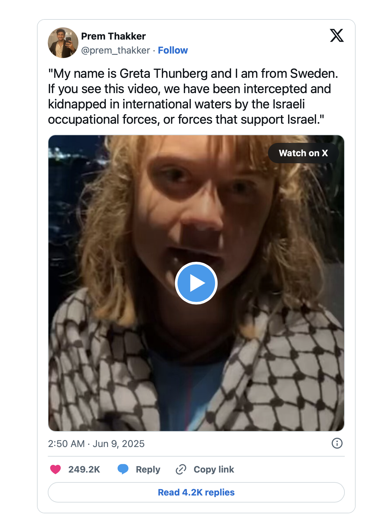This screenshot has width=376, height=521.
Task: Click the blue reply speech bubble icon
Action: [x=123, y=469]
